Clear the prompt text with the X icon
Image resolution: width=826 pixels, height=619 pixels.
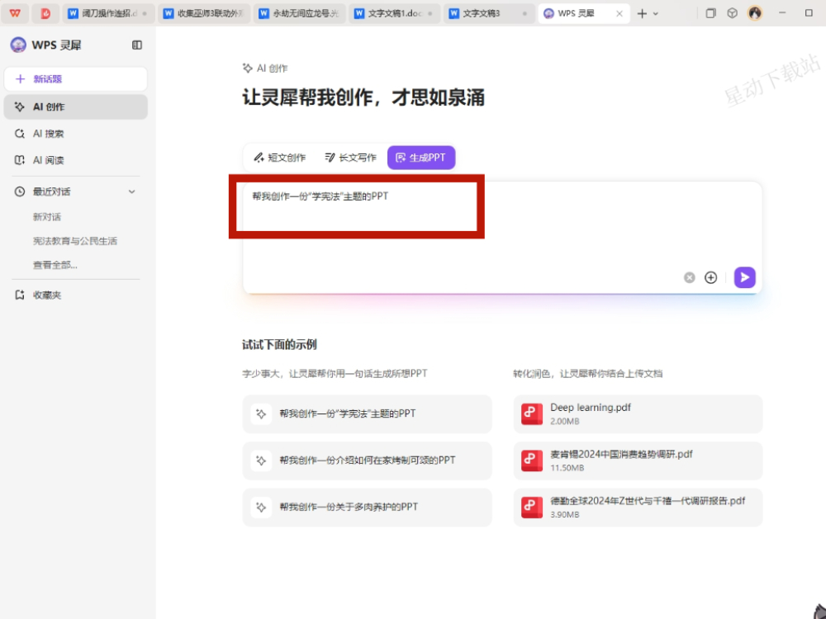(x=689, y=277)
